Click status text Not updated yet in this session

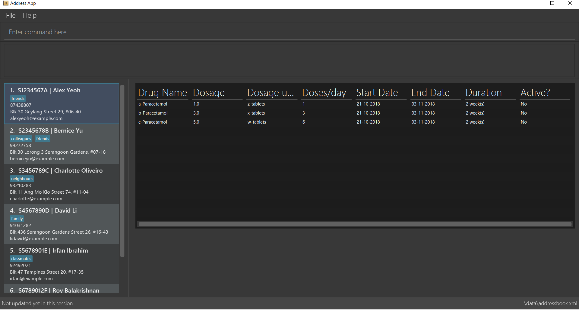click(x=37, y=303)
